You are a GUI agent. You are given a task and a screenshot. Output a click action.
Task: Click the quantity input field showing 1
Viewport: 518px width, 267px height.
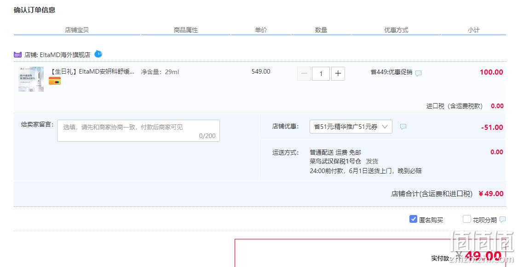tap(321, 73)
